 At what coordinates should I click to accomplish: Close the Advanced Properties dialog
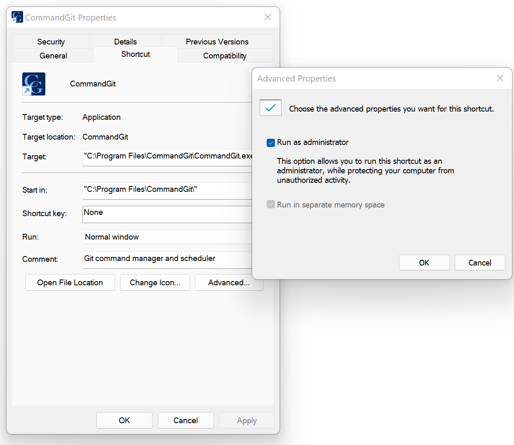coord(500,78)
